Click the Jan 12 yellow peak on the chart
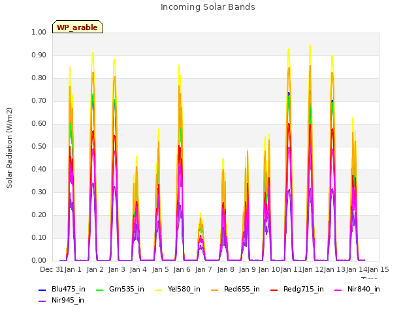 [x=310, y=46]
